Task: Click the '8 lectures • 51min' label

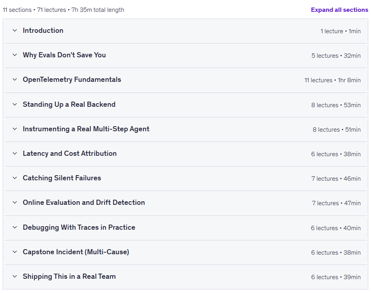Action: [337, 130]
